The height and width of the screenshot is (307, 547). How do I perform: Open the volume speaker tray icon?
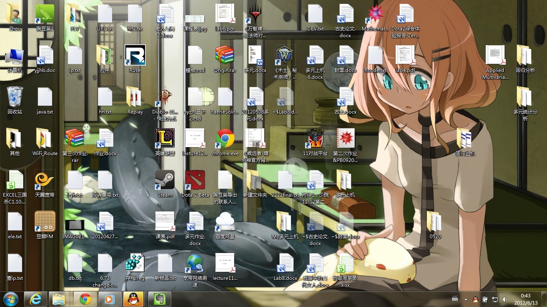click(x=505, y=299)
